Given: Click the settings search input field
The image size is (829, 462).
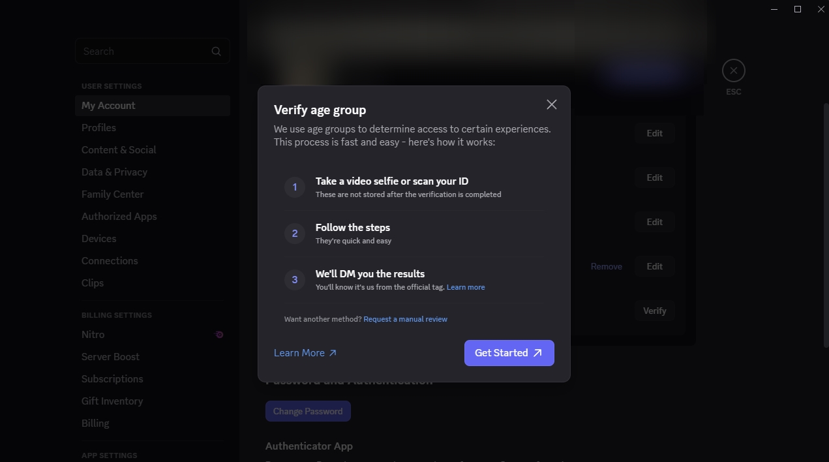Looking at the screenshot, I should point(143,51).
